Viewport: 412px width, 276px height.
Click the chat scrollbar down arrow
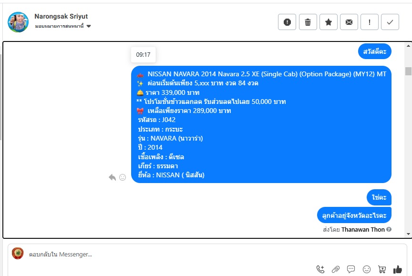[408, 234]
